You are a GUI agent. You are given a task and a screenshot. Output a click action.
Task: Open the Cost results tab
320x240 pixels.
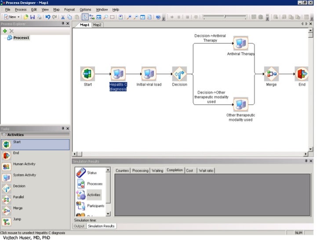(x=189, y=171)
